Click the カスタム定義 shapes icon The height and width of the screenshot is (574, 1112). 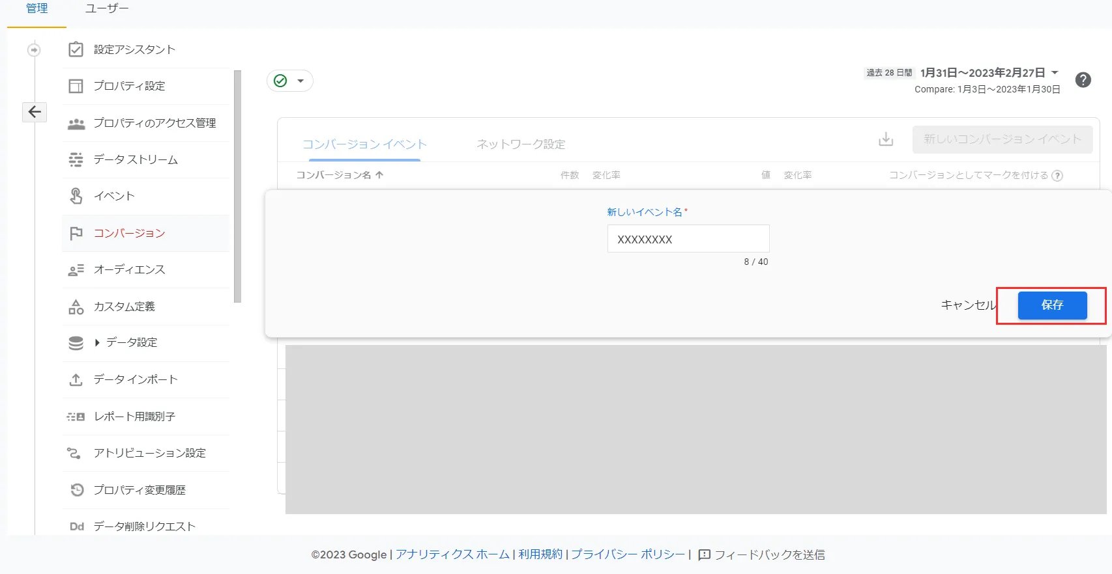[x=76, y=307]
